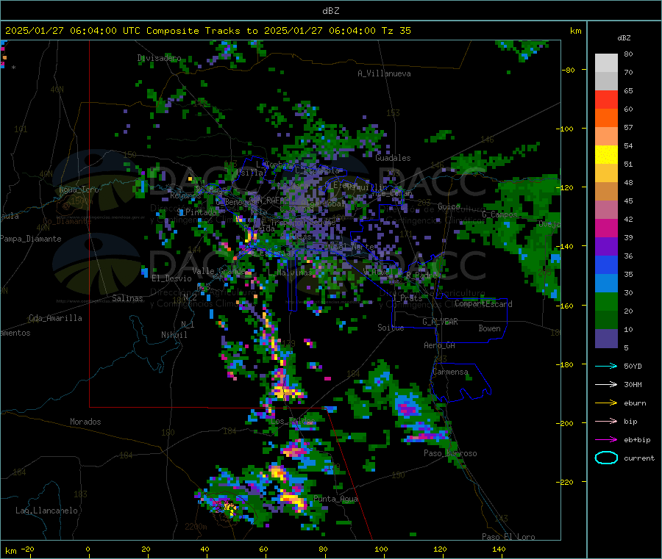Click the 'Paso_El_Loro' map label
Viewport: 662px width, 559px height.
click(508, 537)
